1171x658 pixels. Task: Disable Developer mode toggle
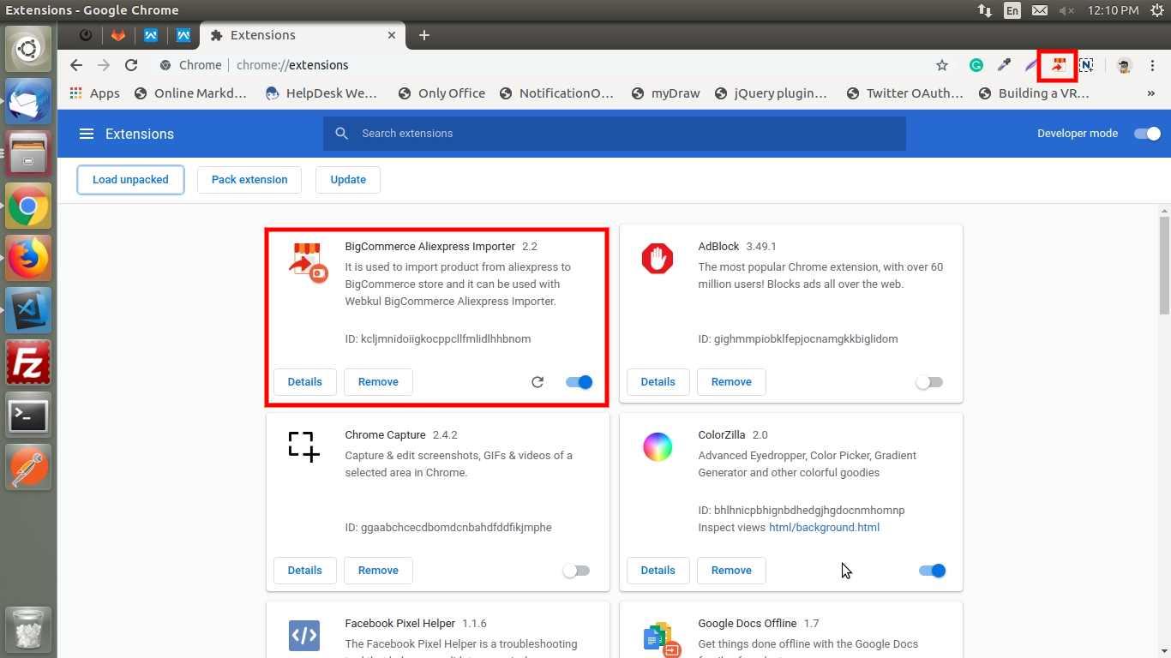[x=1146, y=134]
